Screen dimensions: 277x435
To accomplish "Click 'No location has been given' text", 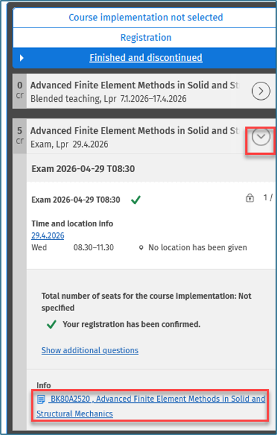I will click(x=198, y=248).
